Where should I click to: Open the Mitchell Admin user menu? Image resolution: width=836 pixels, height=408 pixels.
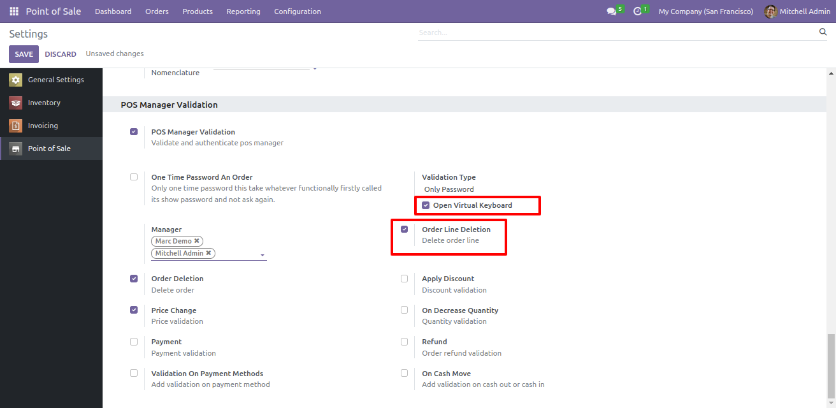point(797,11)
